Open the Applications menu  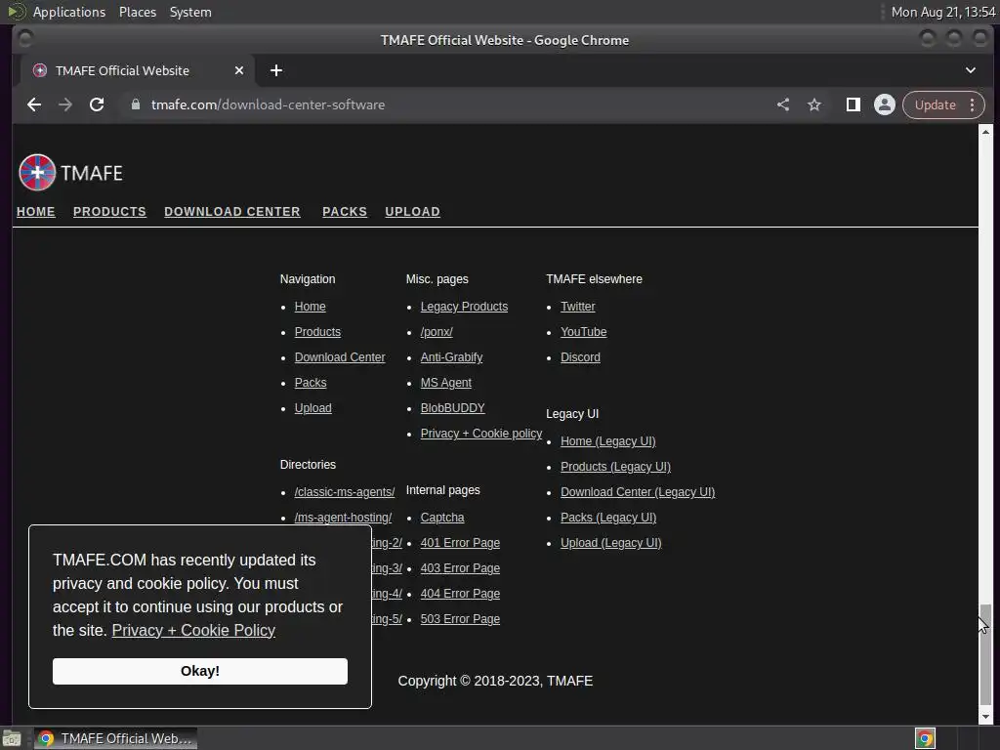[x=69, y=12]
